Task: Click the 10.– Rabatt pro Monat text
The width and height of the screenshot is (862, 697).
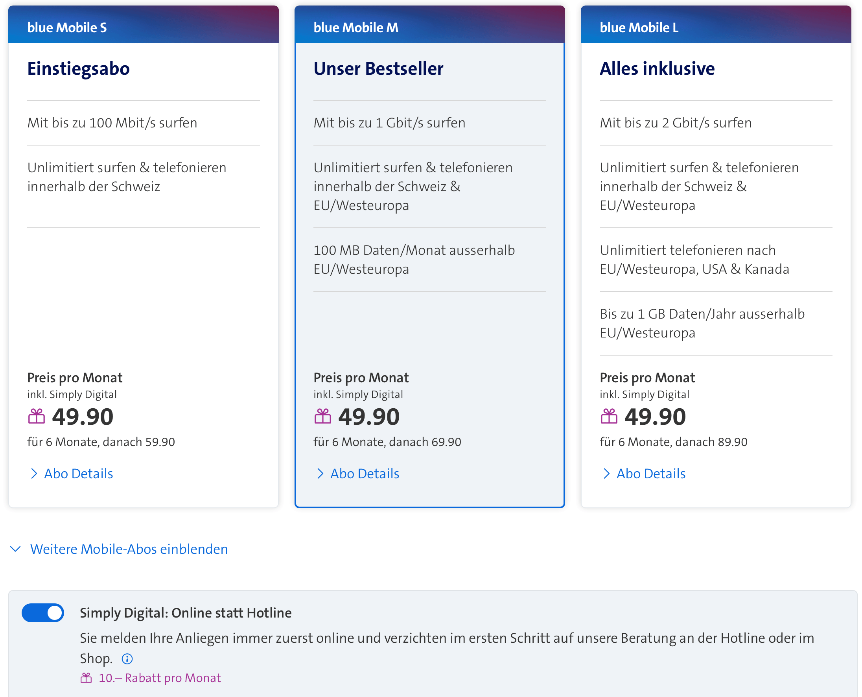Action: 160,678
